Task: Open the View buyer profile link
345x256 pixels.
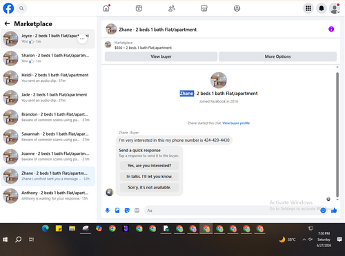Action: [x=236, y=123]
